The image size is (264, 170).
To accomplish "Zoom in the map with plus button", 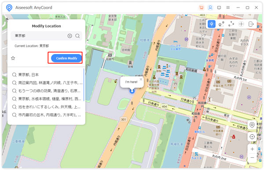I will (x=252, y=149).
